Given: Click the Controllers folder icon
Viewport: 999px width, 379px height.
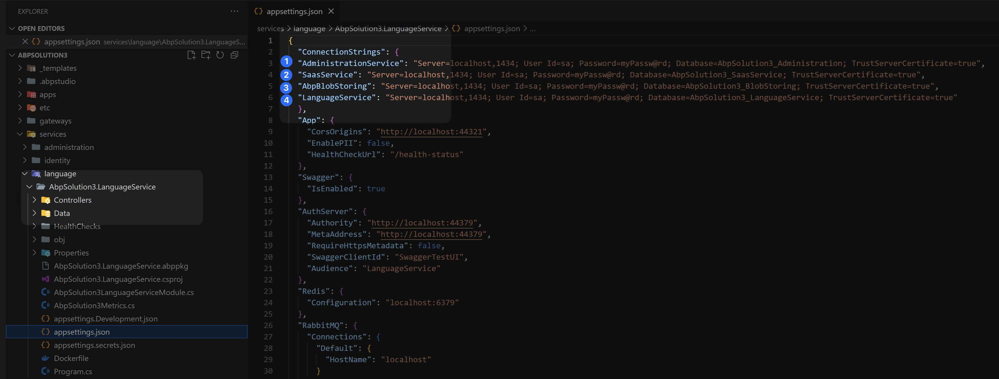Looking at the screenshot, I should (x=46, y=200).
